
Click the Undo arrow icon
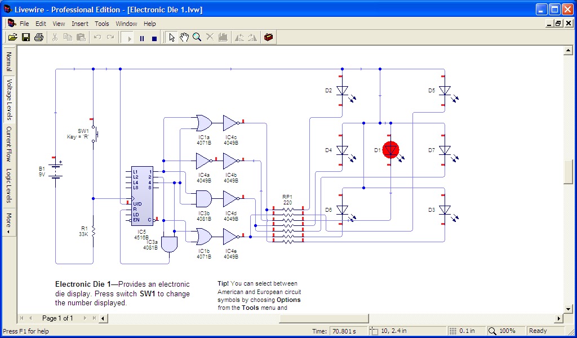(97, 37)
